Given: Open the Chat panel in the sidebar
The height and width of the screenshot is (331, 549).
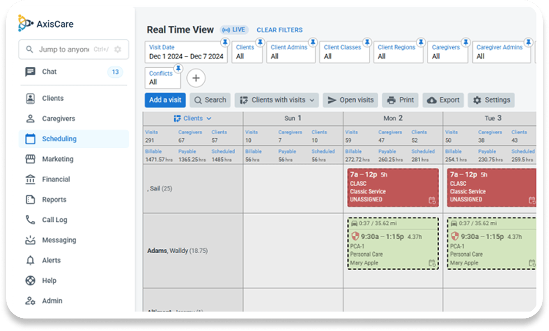Looking at the screenshot, I should click(48, 71).
